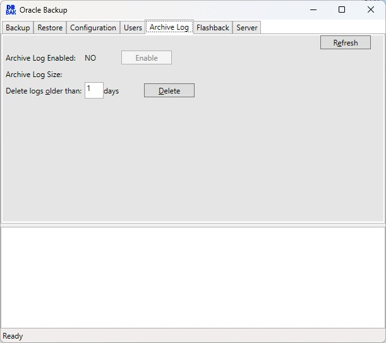The width and height of the screenshot is (386, 343).
Task: Maximize the Oracle Backup window
Action: tap(342, 10)
